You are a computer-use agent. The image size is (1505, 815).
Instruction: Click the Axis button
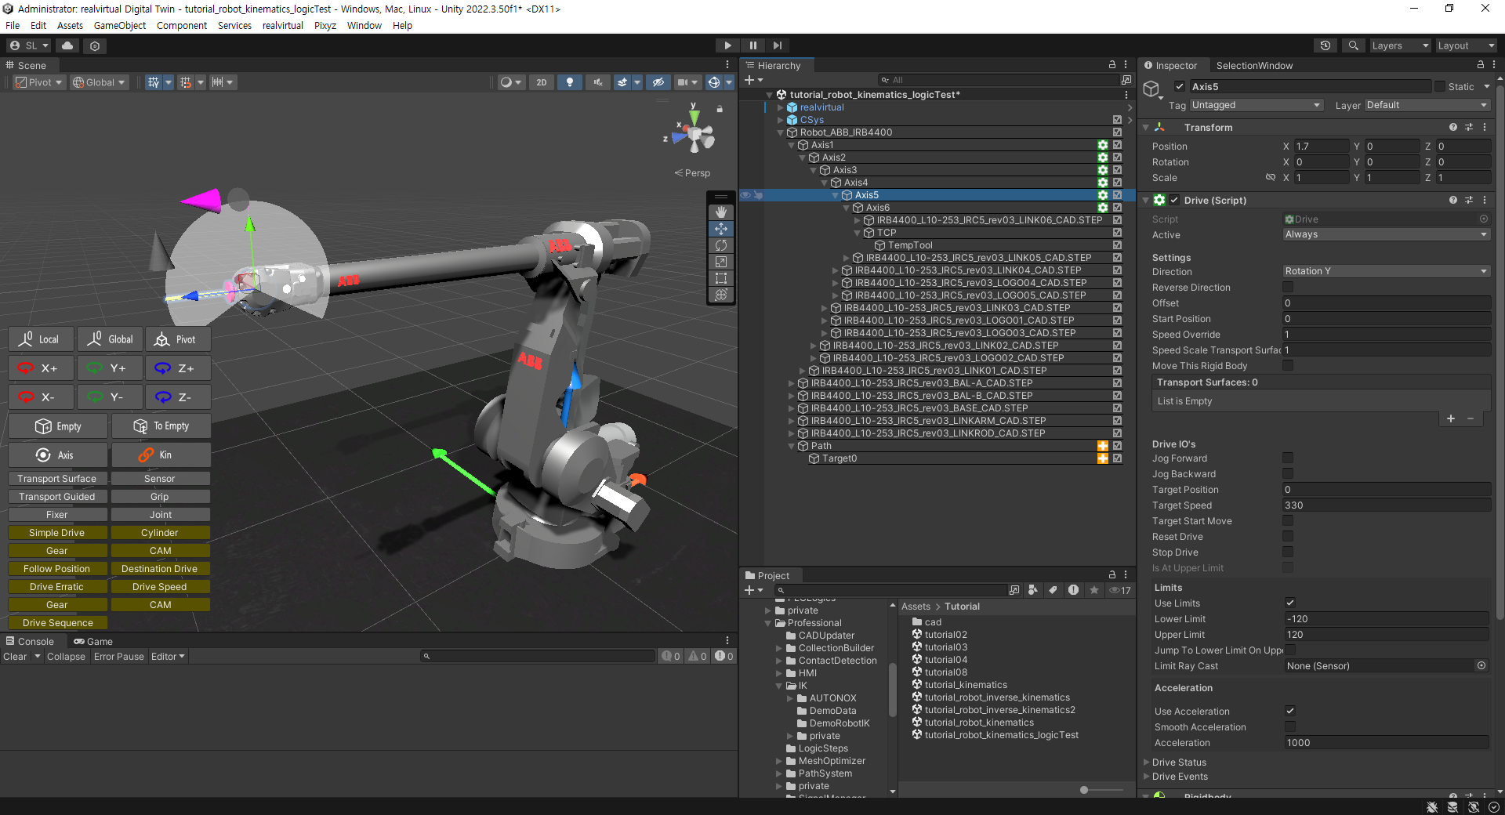[58, 455]
